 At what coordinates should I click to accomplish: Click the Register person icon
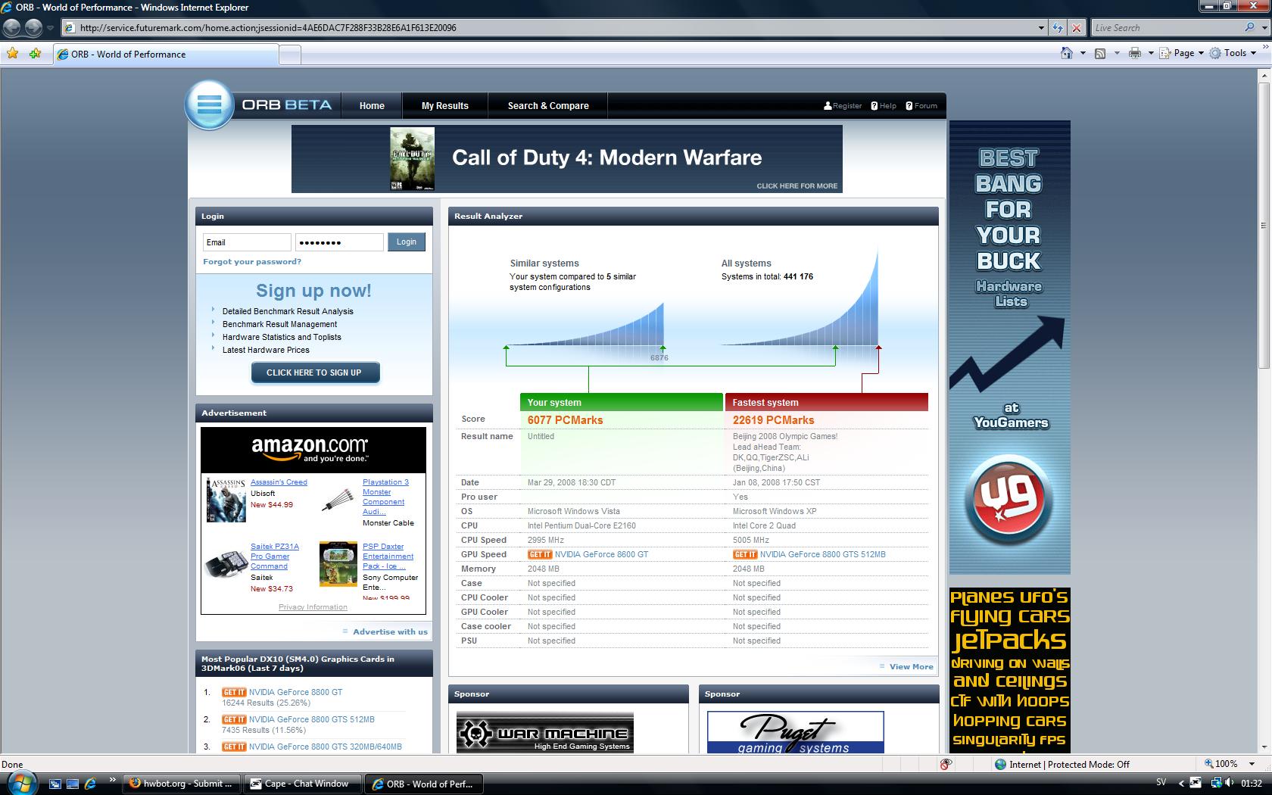(828, 106)
